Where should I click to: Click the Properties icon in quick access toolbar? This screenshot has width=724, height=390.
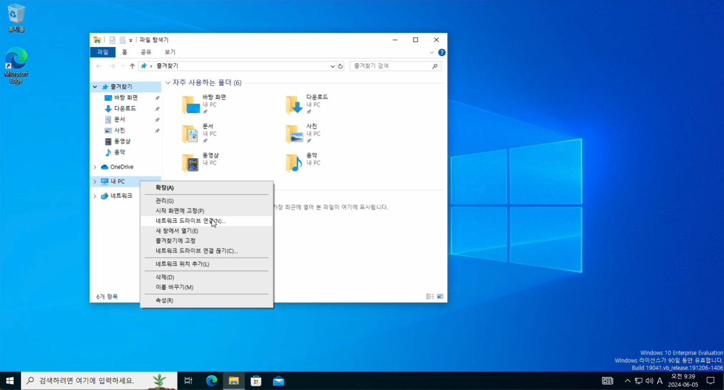point(112,40)
